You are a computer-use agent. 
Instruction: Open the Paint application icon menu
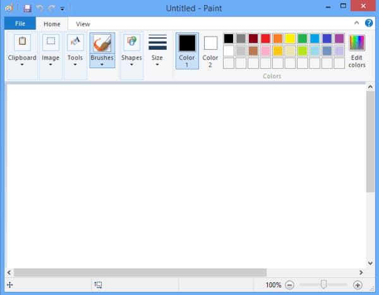pos(9,8)
